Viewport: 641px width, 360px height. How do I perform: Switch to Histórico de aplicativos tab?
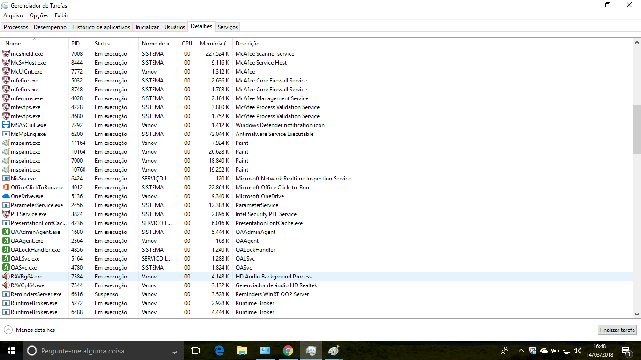pyautogui.click(x=101, y=27)
